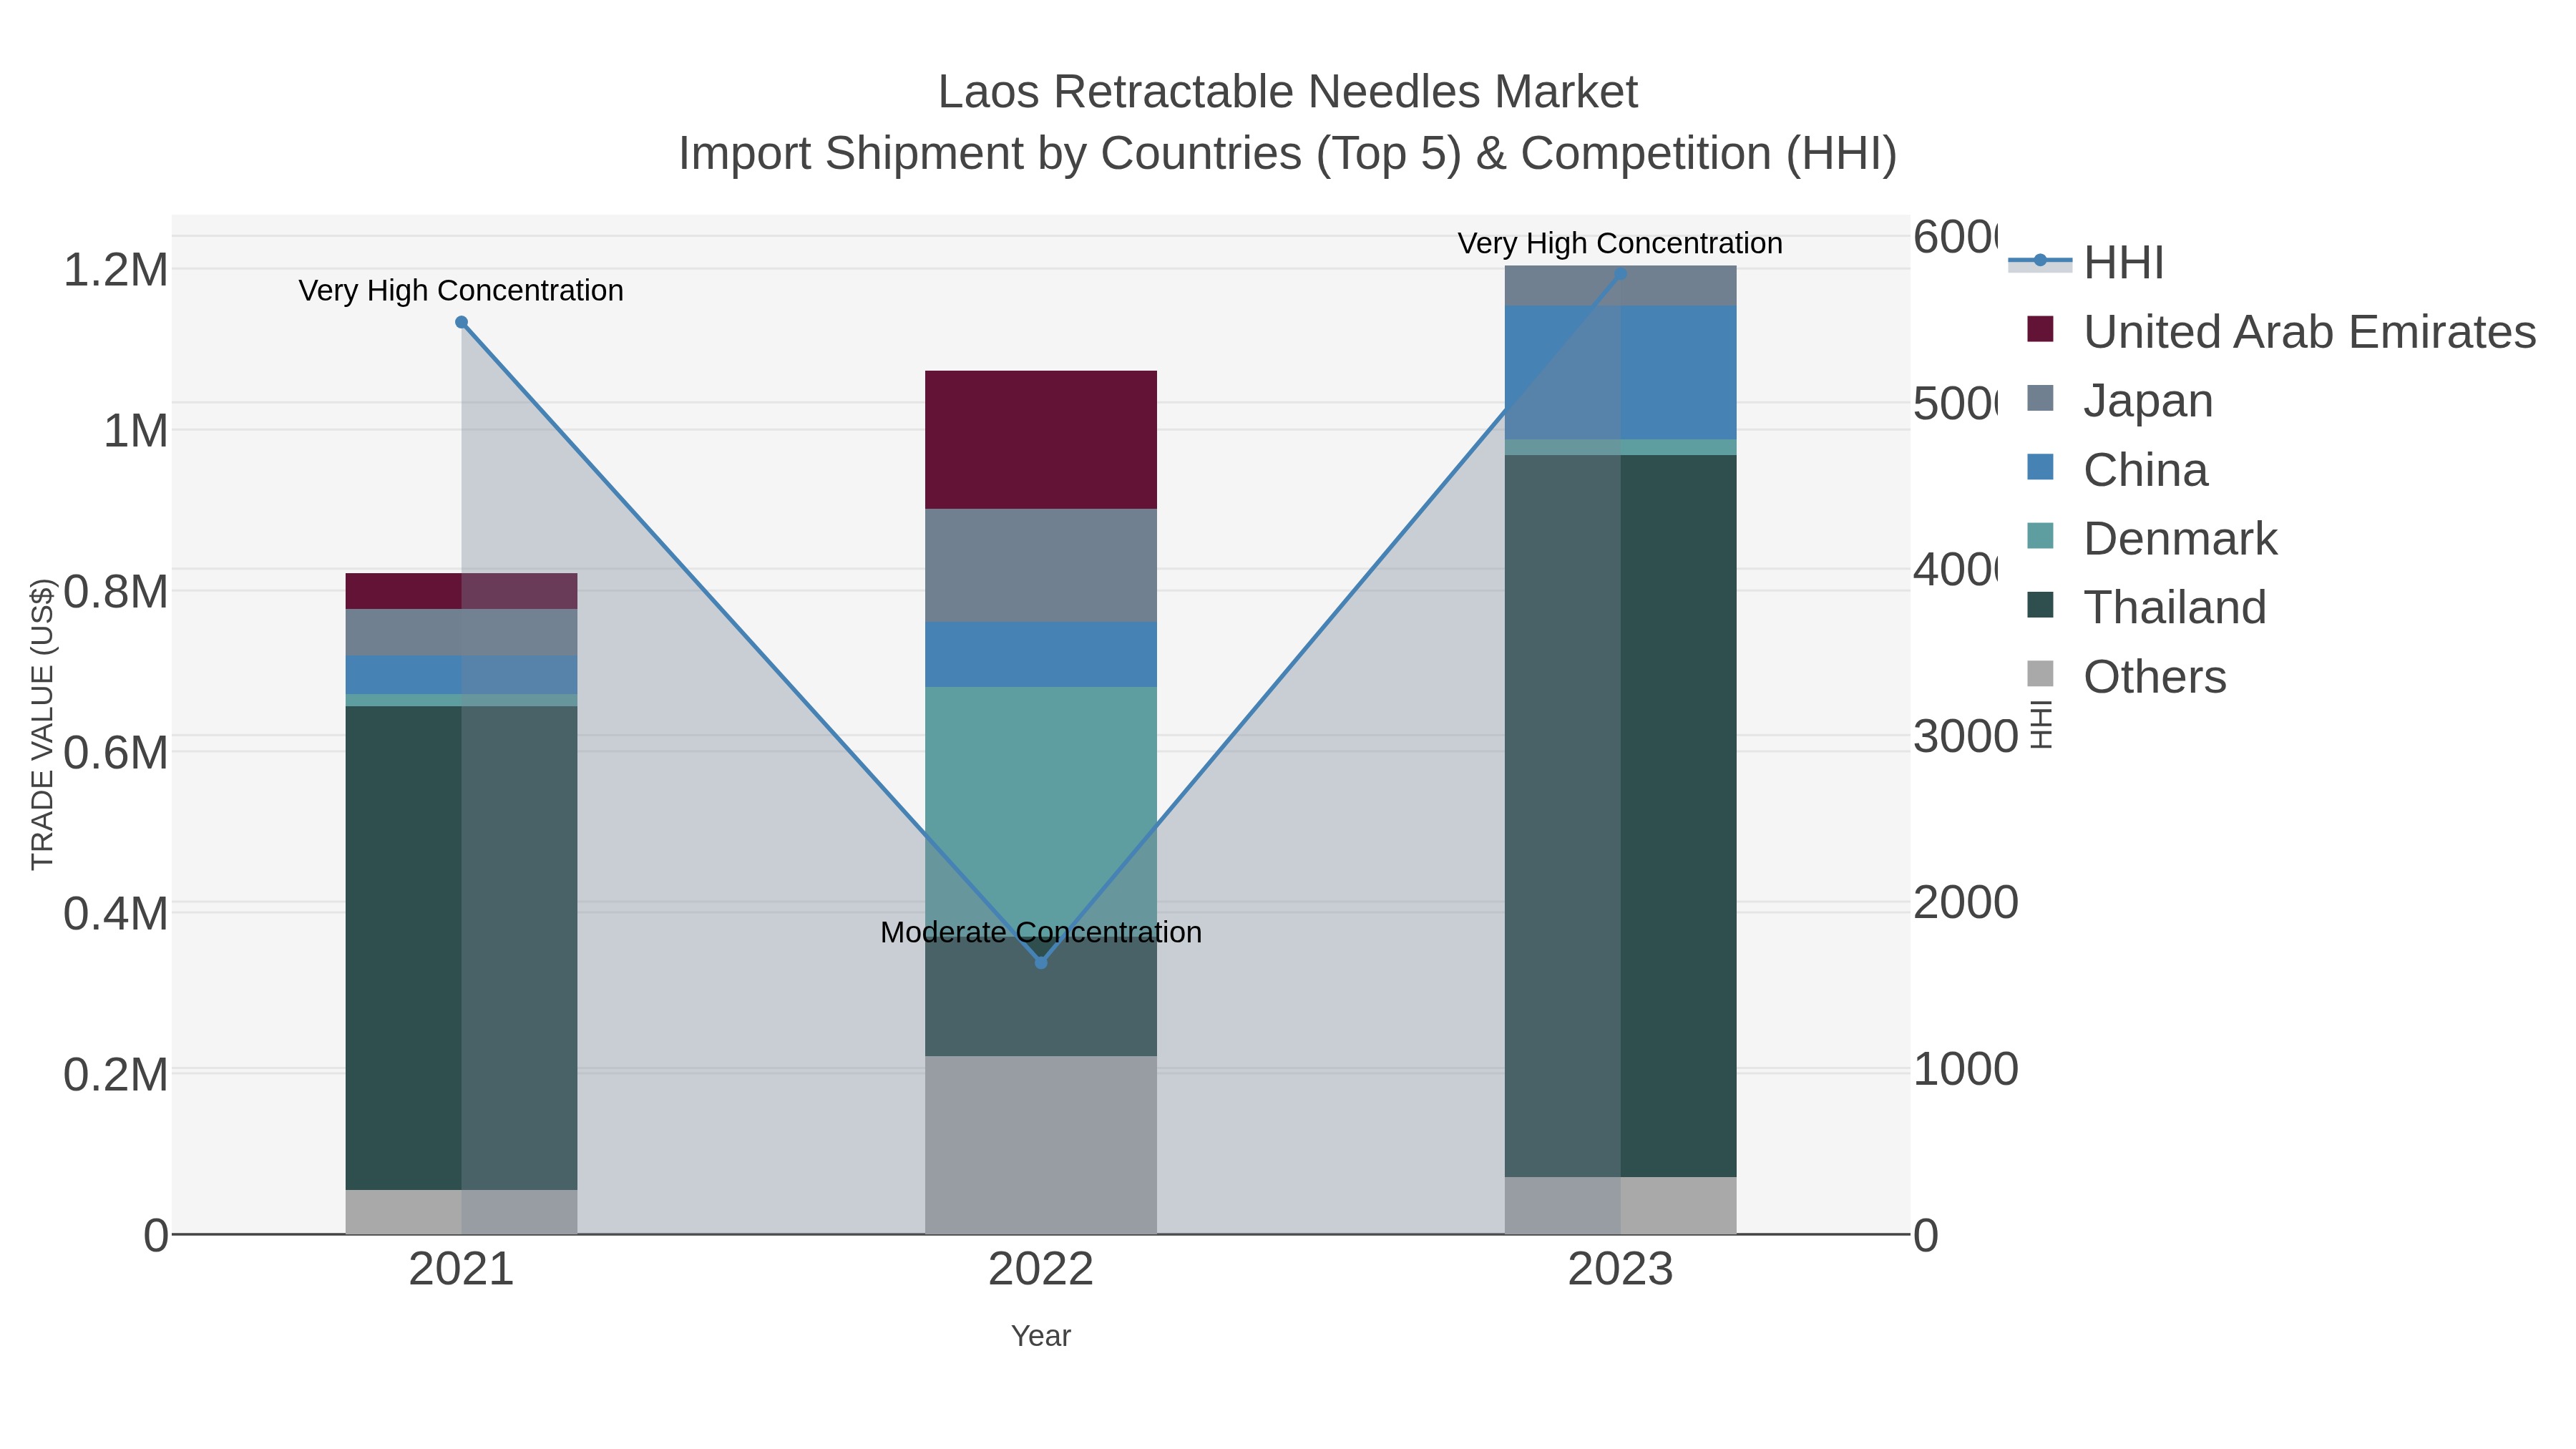Toggle the HHI series in legend
This screenshot has height=1449, width=2576.
tap(2086, 263)
